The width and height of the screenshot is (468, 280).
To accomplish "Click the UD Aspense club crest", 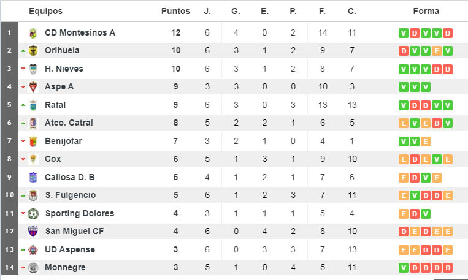I will [x=33, y=250].
